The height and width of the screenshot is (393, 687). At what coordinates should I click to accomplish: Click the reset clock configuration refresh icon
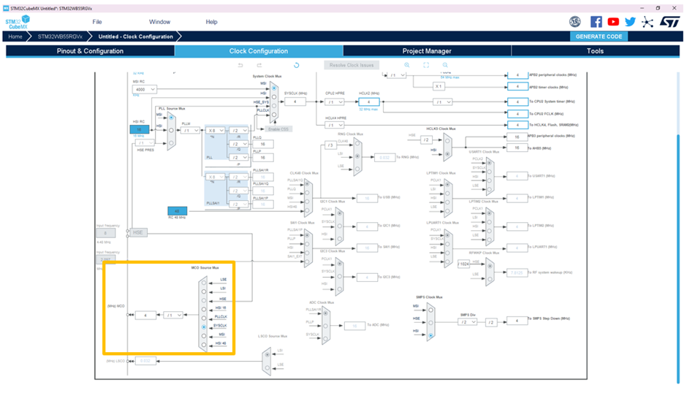click(x=296, y=65)
